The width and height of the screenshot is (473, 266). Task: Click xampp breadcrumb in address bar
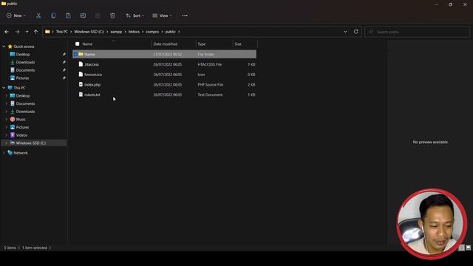point(116,32)
